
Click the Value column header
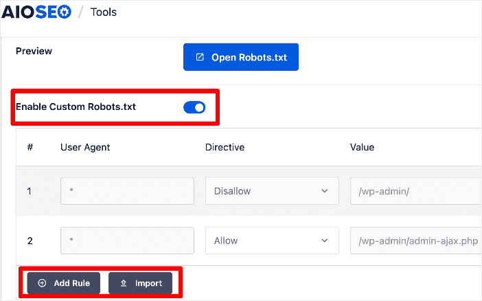coord(362,147)
